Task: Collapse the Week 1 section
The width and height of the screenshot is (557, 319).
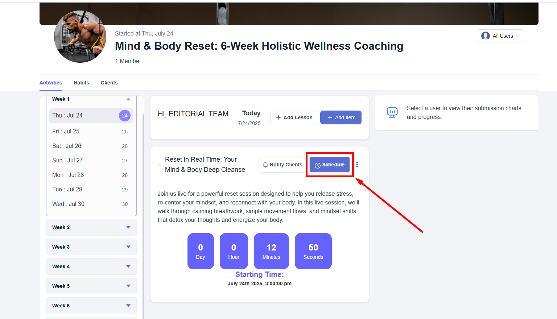Action: tap(128, 99)
